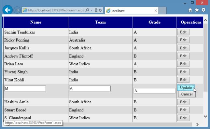Click the Cancel button in the edited row
210x129 pixels.
[187, 94]
